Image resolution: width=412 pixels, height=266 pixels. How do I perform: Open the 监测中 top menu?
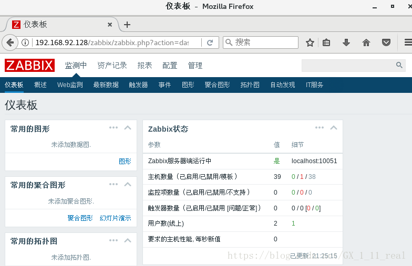coord(76,65)
